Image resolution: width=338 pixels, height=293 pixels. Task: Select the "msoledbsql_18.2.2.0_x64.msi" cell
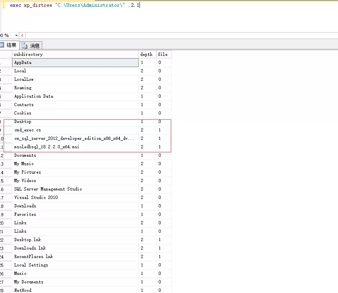75,147
